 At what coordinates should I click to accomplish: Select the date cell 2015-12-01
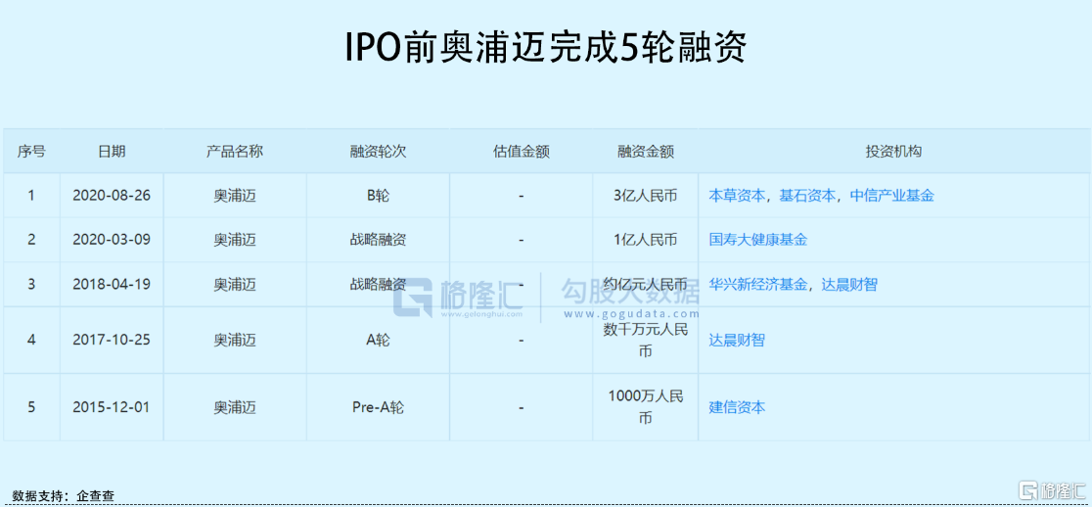[x=112, y=407]
